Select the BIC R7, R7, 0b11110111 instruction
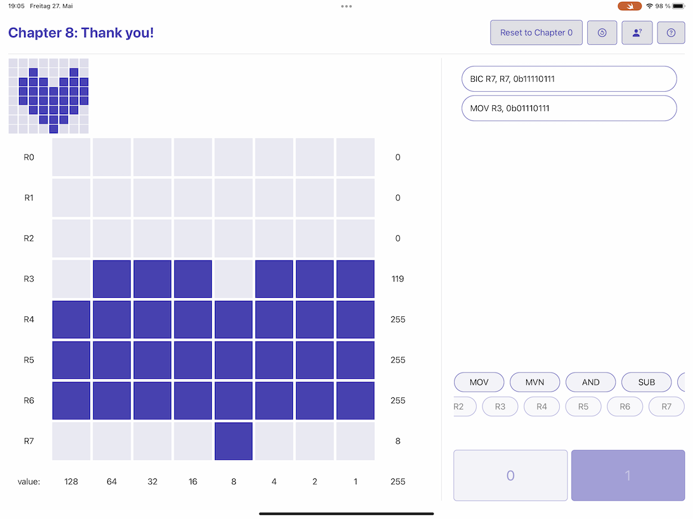 [569, 79]
